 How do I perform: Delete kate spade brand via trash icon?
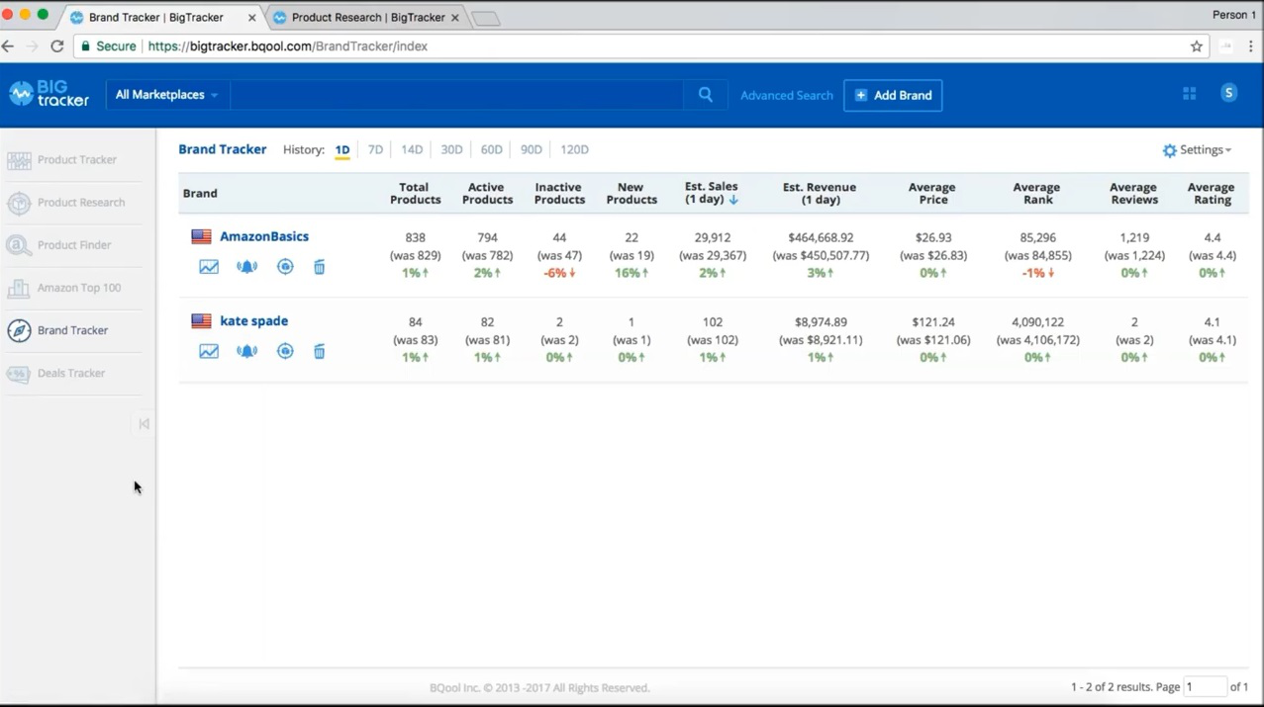pyautogui.click(x=319, y=351)
